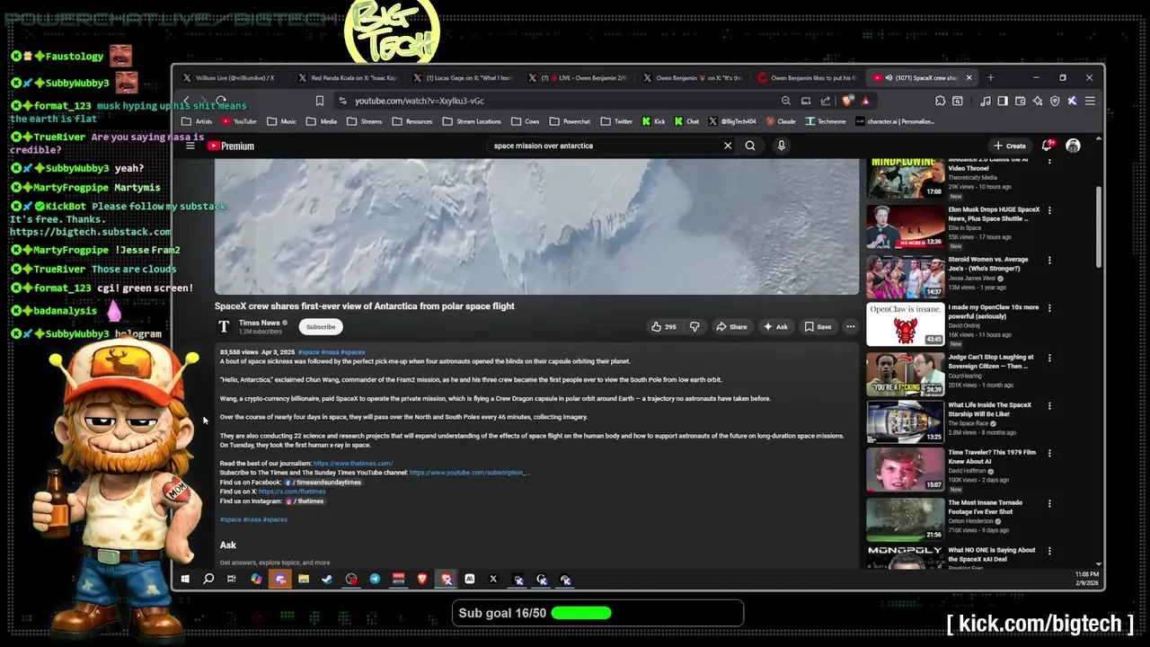Click the YouTube Premium logo
The height and width of the screenshot is (647, 1150).
(231, 146)
